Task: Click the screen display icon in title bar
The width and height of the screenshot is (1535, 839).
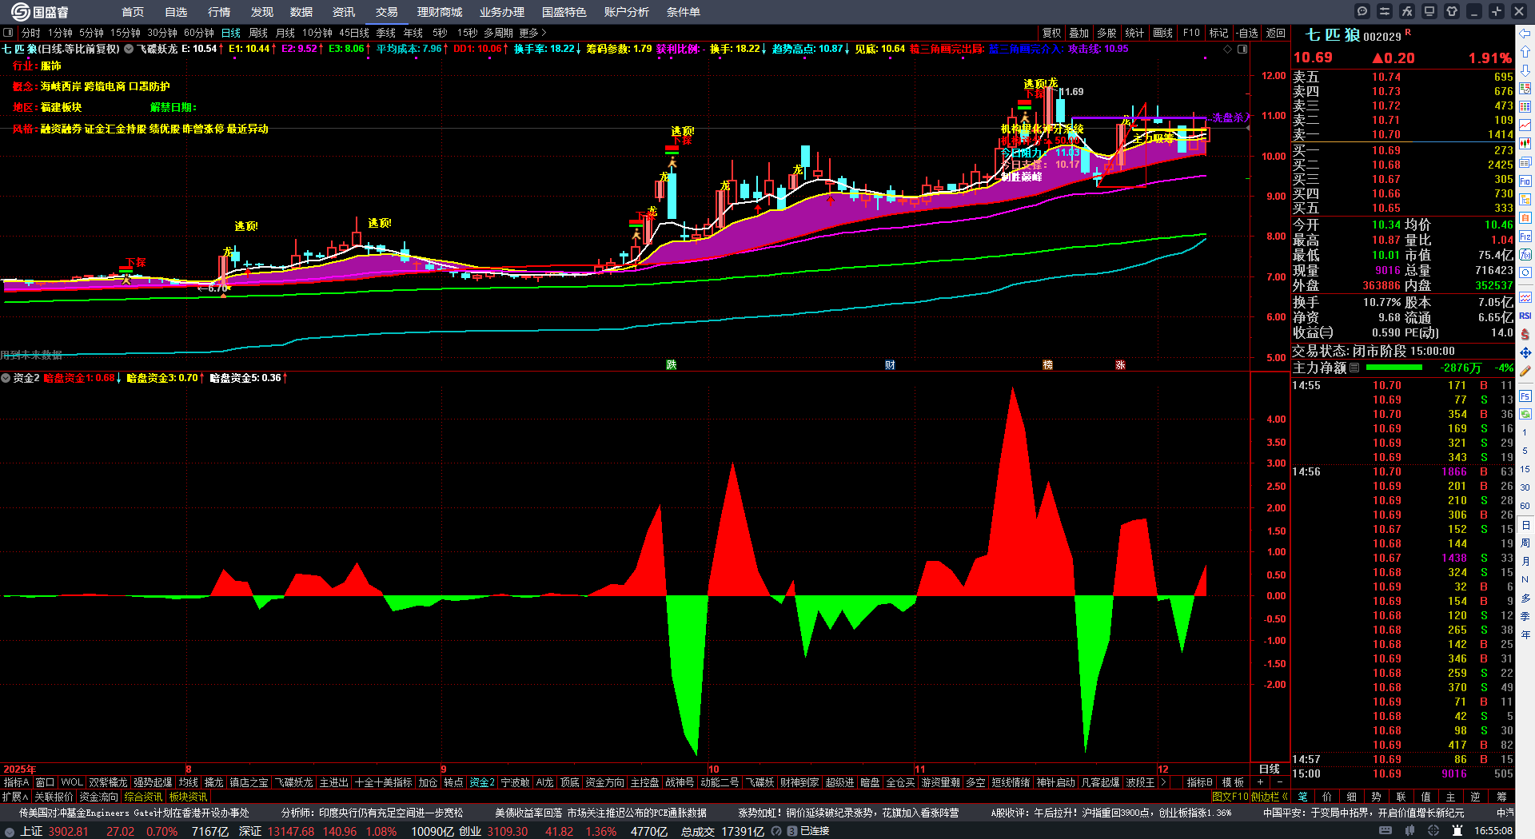Action: tap(1429, 11)
